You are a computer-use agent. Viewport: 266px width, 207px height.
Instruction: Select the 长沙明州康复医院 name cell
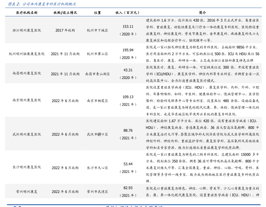pos(27,168)
